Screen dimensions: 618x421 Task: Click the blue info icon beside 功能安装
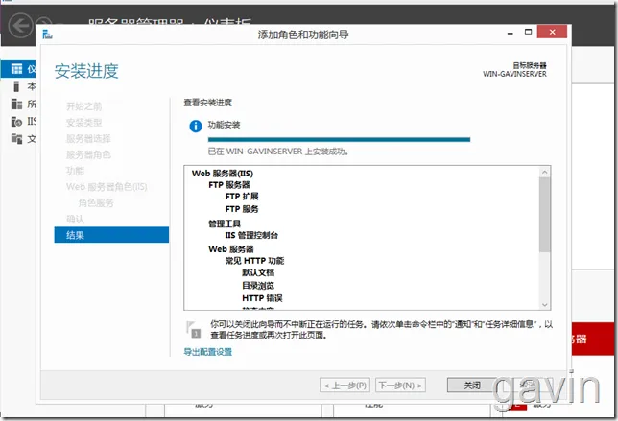pos(196,126)
